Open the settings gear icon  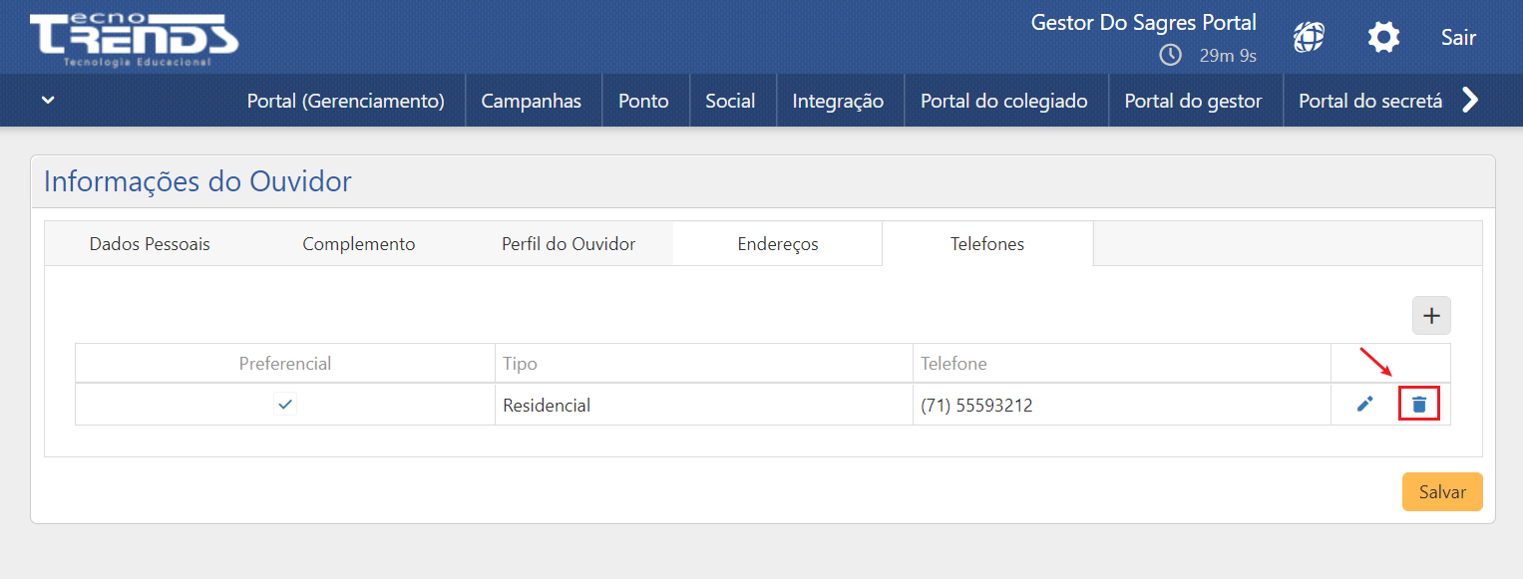coord(1383,38)
